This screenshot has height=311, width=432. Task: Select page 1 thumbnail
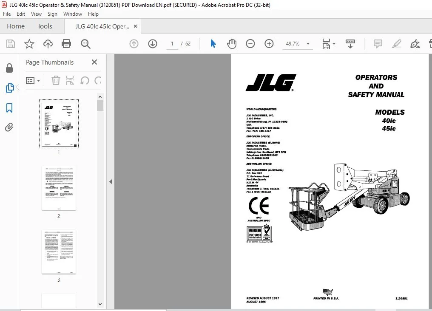[x=59, y=124]
